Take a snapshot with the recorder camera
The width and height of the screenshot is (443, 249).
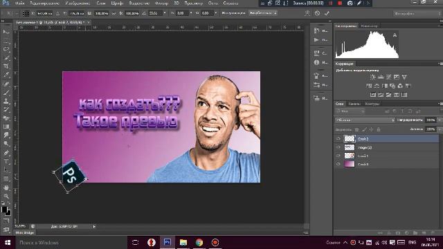(350, 3)
